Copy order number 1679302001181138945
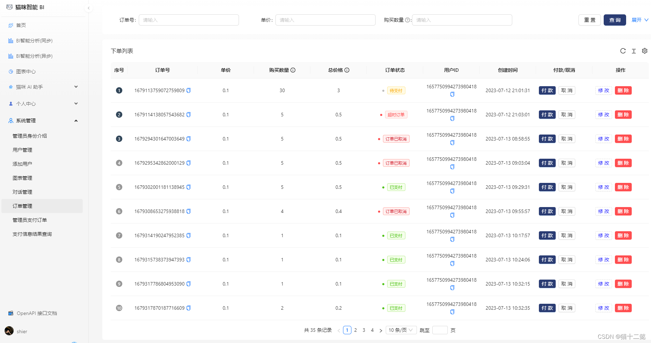Image resolution: width=651 pixels, height=343 pixels. click(189, 187)
